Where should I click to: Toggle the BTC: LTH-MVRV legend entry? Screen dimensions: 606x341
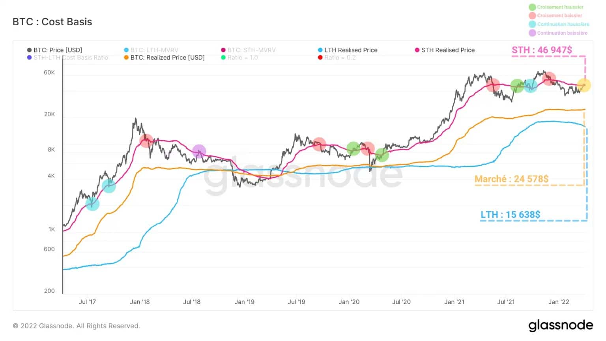[x=151, y=50]
